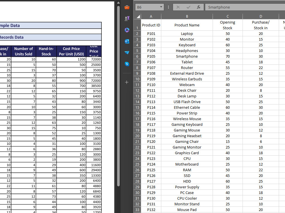Open the briefcase Tools icon in sidebar

click(x=127, y=7)
